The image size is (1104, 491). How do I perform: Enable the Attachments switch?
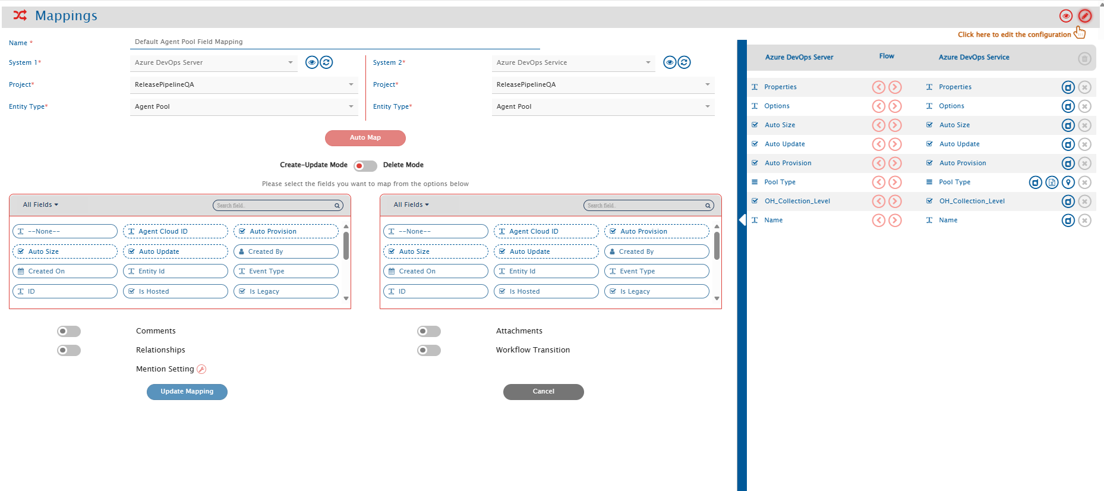pyautogui.click(x=429, y=331)
